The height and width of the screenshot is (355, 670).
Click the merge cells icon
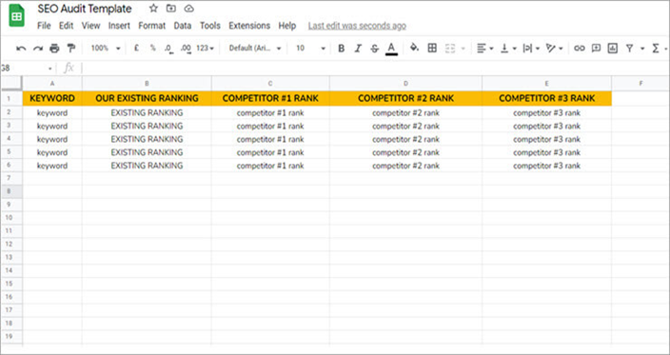click(x=450, y=49)
